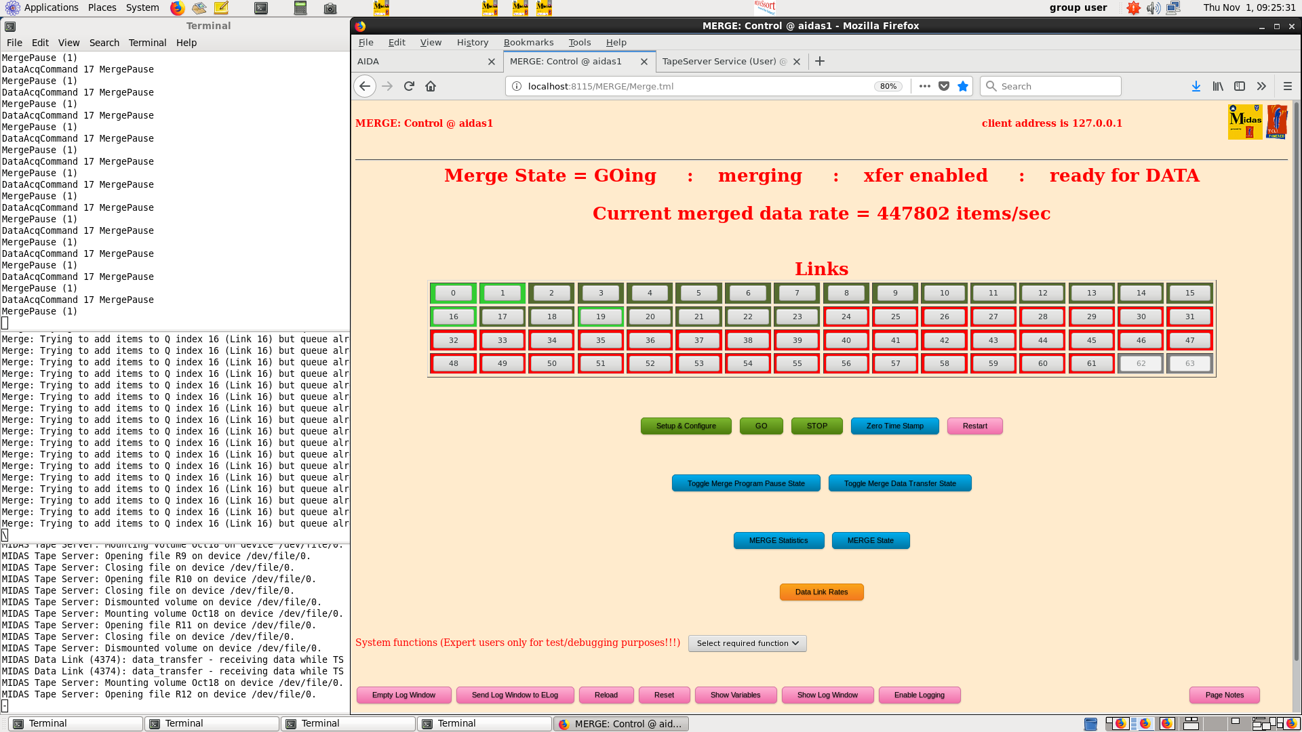1302x732 pixels.
Task: Launch Firefox from top panel icon
Action: 177,8
